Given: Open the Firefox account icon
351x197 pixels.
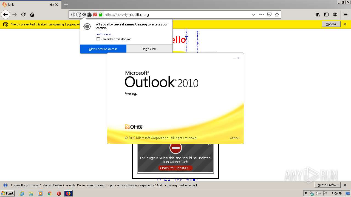Looking at the screenshot, I should [x=335, y=15].
